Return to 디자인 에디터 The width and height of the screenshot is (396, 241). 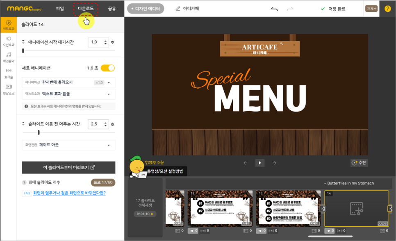click(146, 9)
